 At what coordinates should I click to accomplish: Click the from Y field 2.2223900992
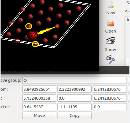click(75, 89)
